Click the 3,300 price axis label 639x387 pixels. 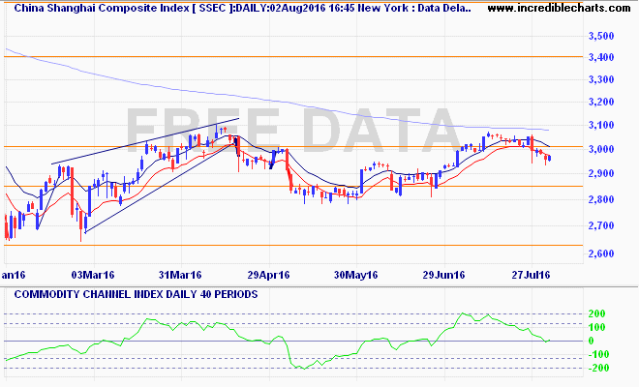tap(601, 79)
